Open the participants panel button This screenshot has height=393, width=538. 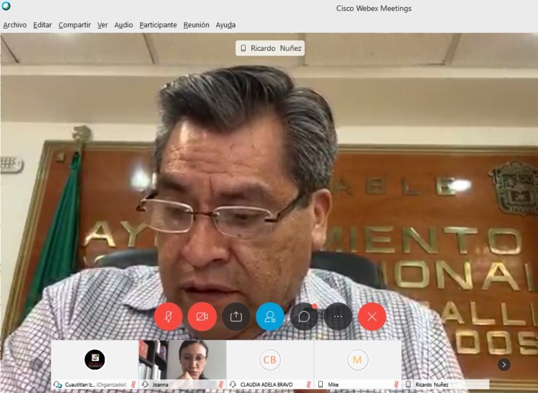270,317
